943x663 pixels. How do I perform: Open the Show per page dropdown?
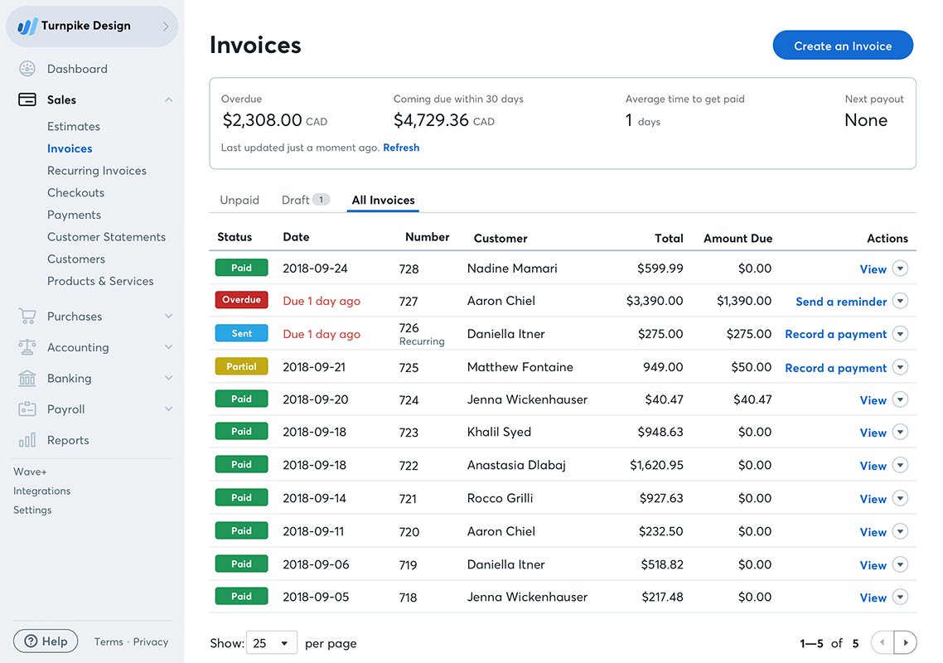click(272, 642)
